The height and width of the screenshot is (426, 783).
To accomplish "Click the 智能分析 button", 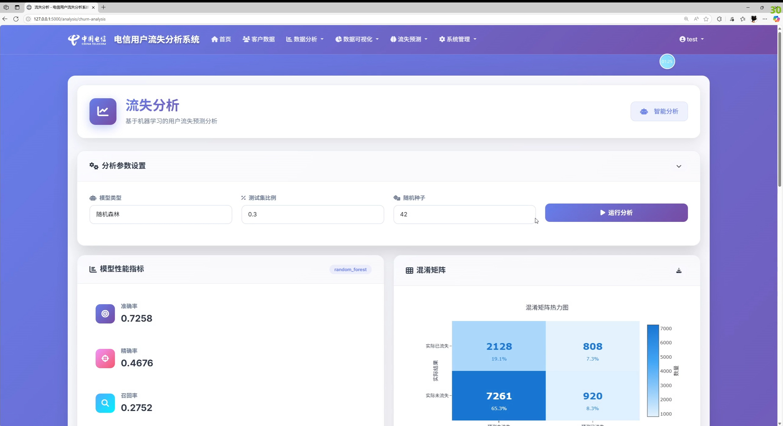I will pyautogui.click(x=659, y=111).
